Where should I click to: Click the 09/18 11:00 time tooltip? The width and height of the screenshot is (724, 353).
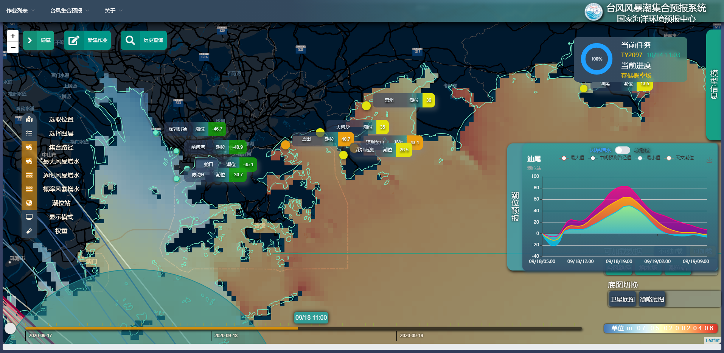coord(311,318)
